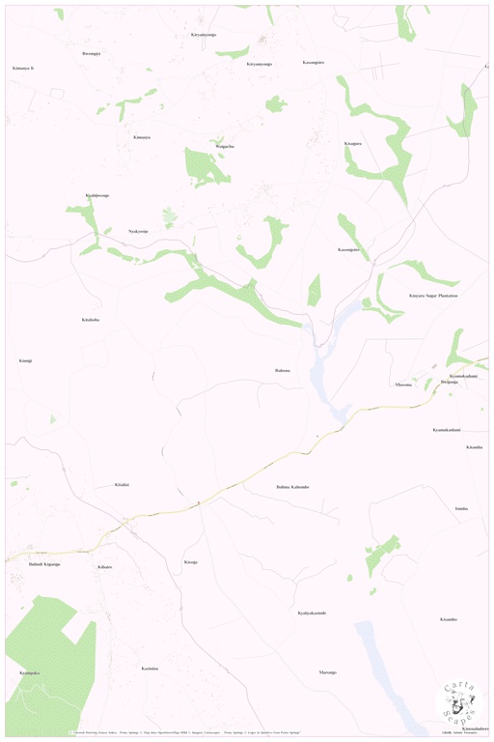Select the Kibaire place label
This screenshot has height=742, width=494.
pyautogui.click(x=105, y=567)
